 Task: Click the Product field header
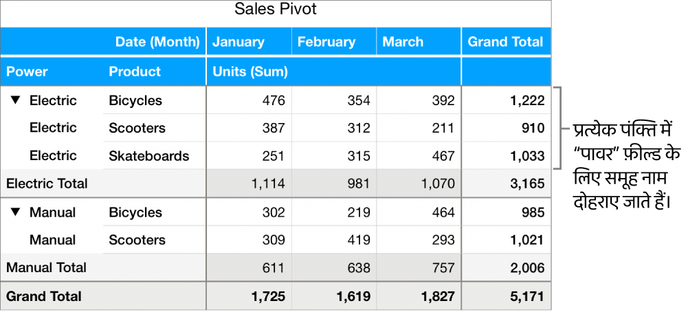135,71
